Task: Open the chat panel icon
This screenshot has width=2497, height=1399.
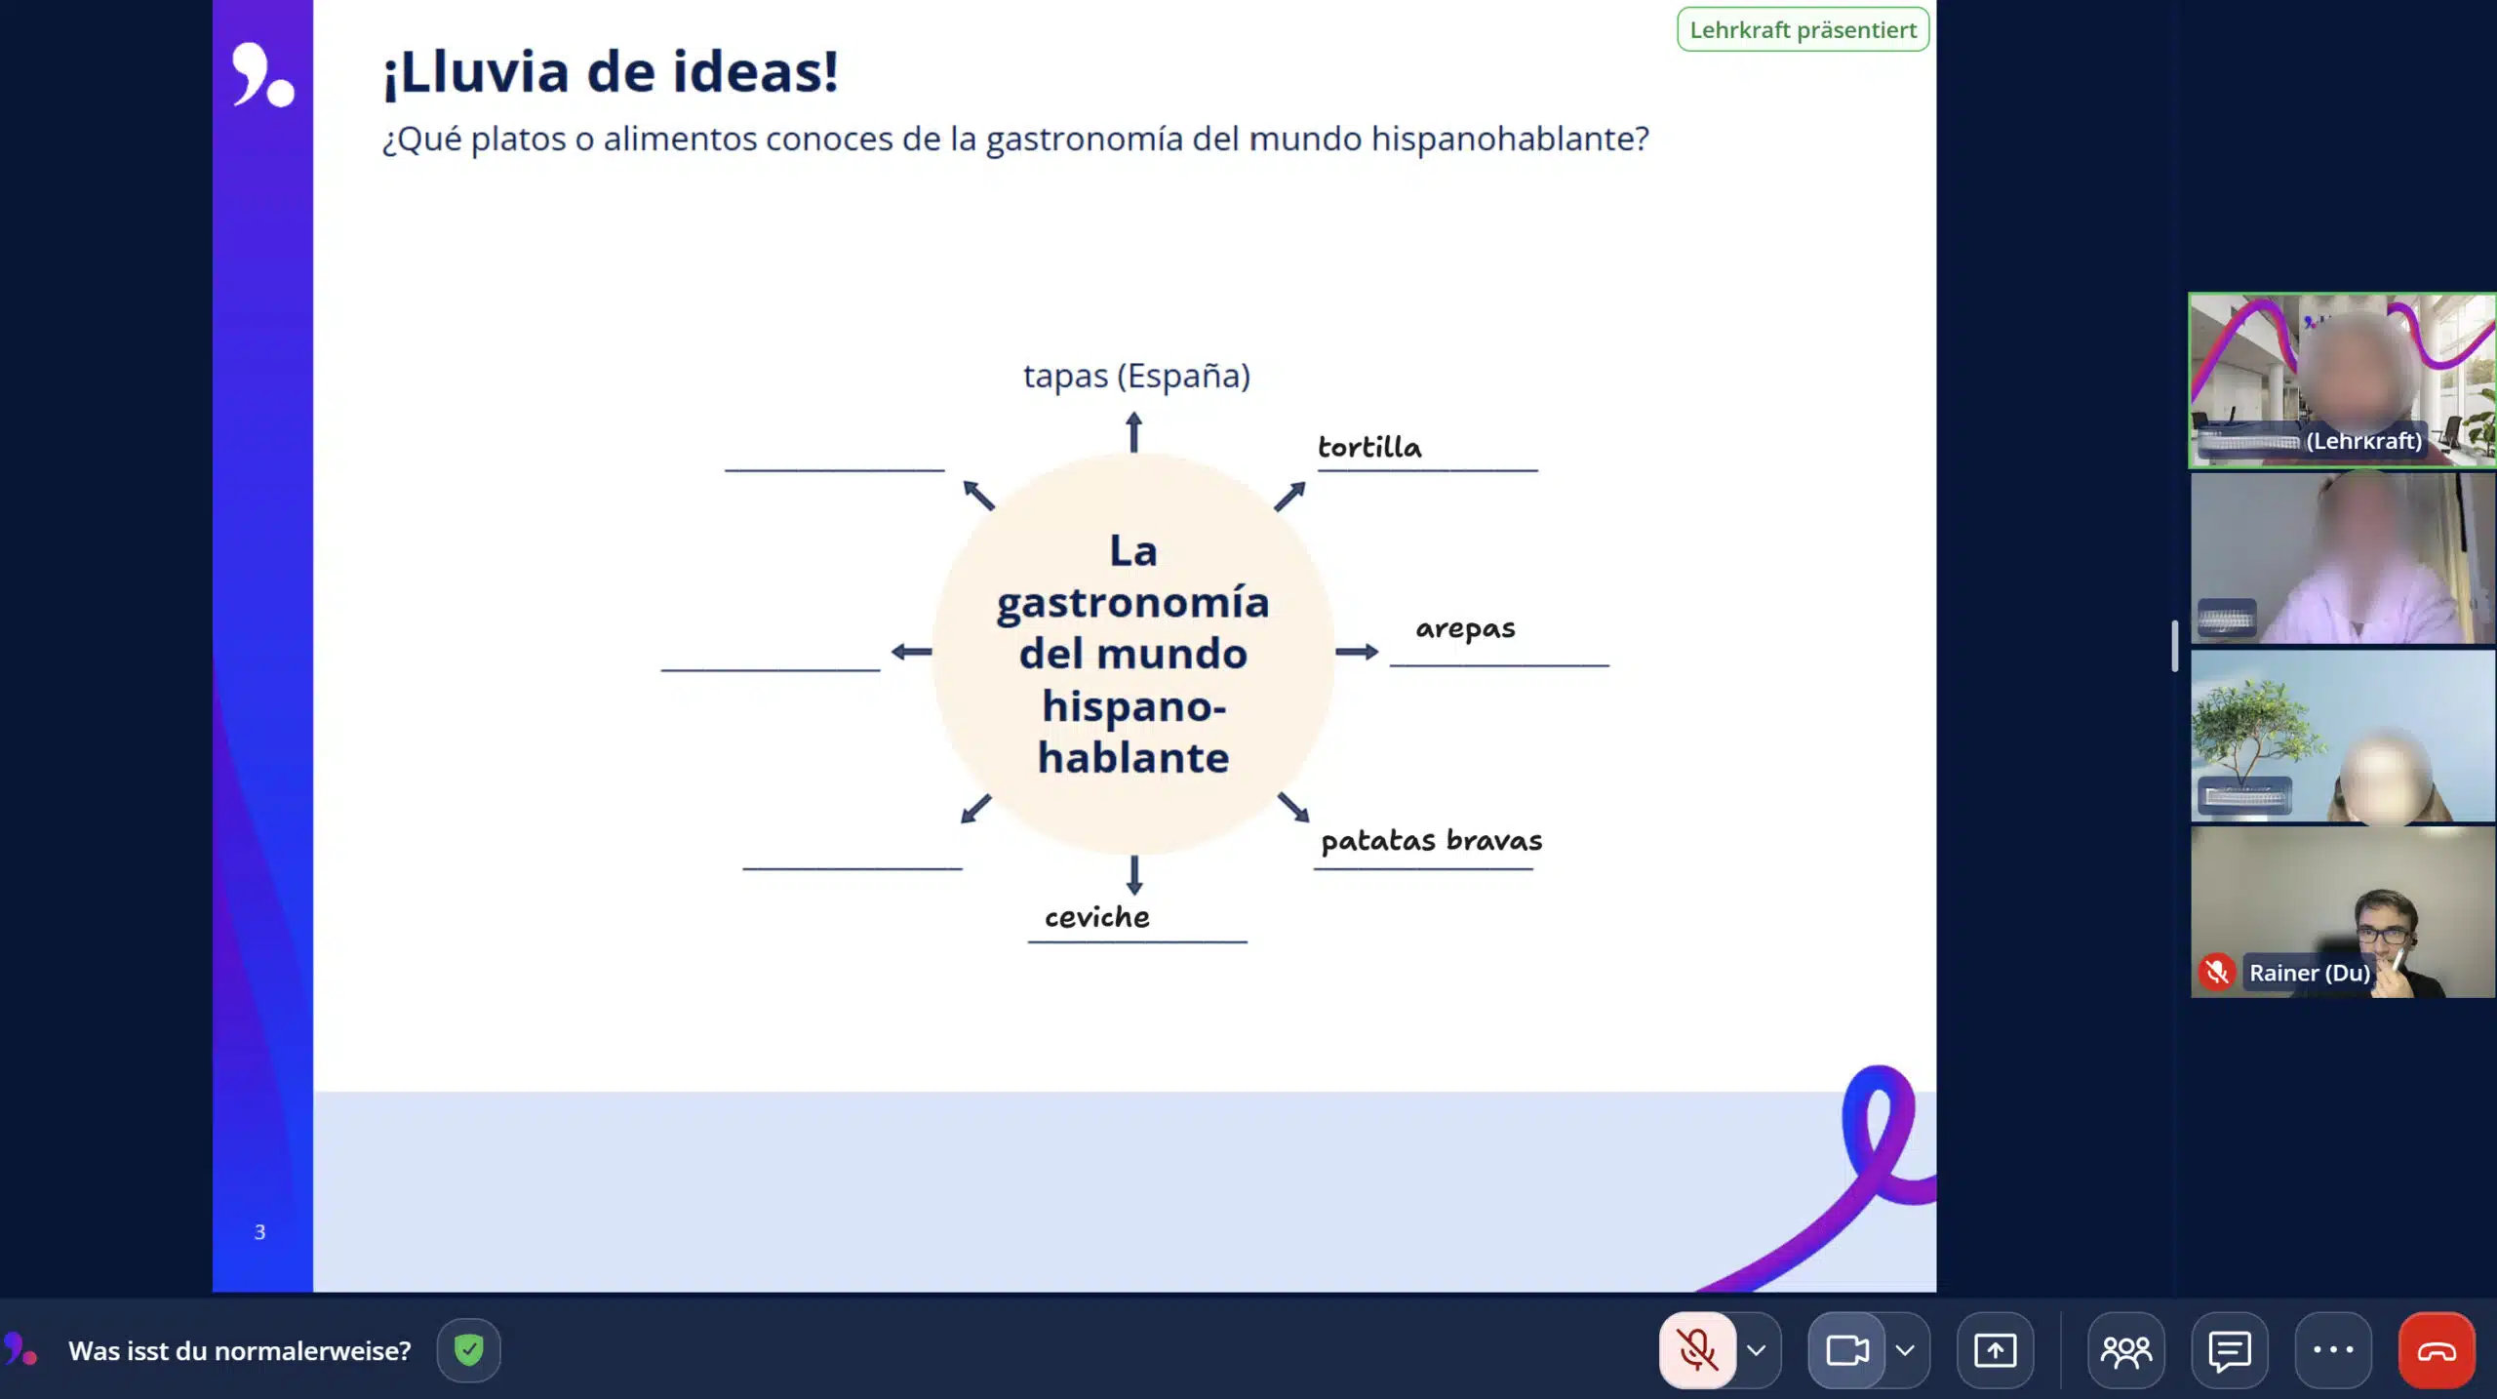Action: [2229, 1350]
